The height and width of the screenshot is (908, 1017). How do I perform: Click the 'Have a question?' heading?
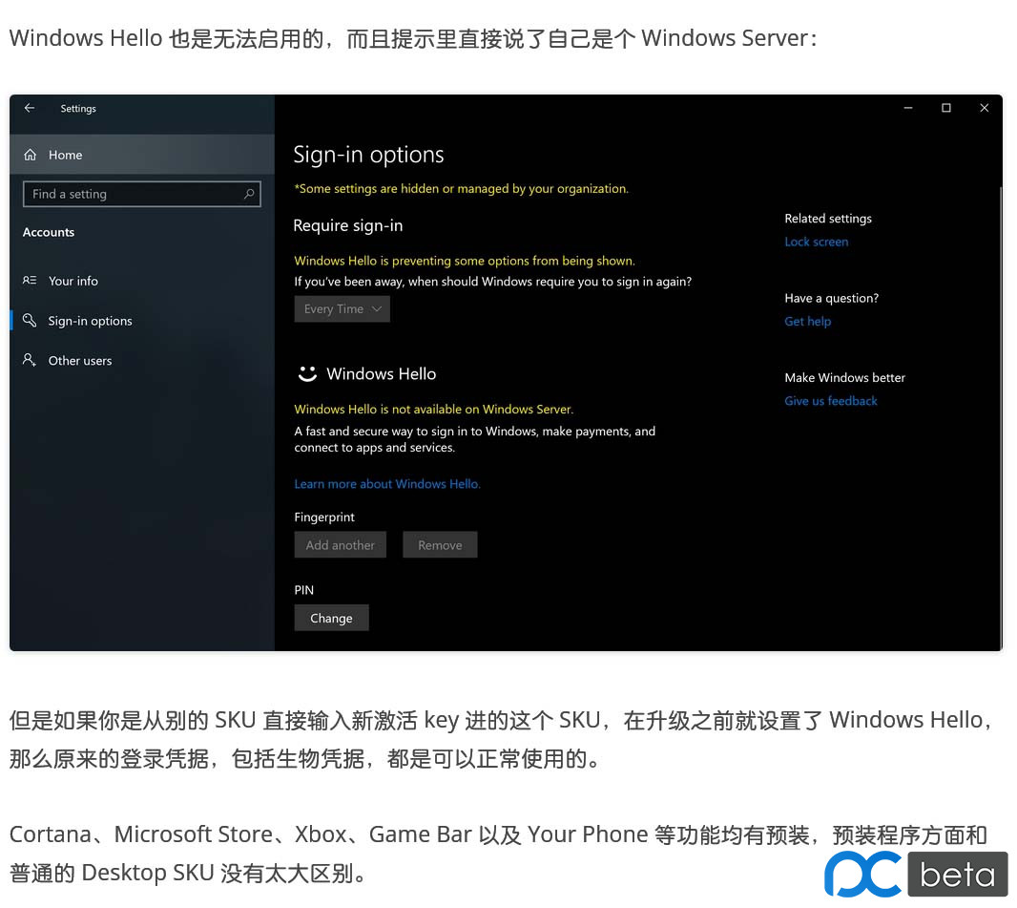(x=832, y=298)
